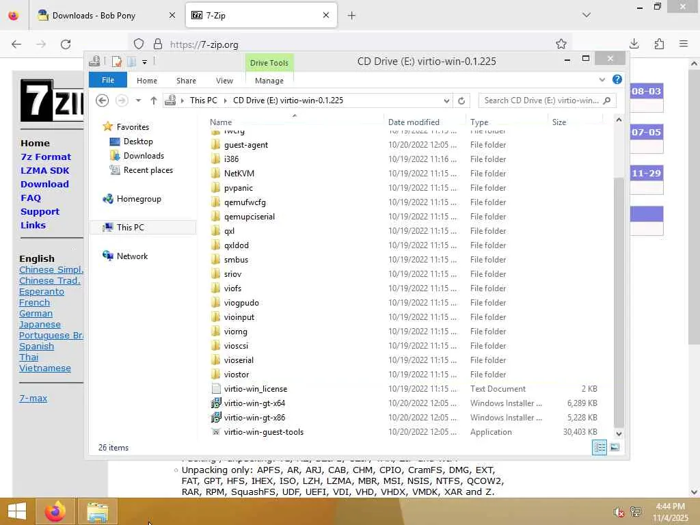700x525 pixels.
Task: Click the Support link
Action: (x=40, y=212)
